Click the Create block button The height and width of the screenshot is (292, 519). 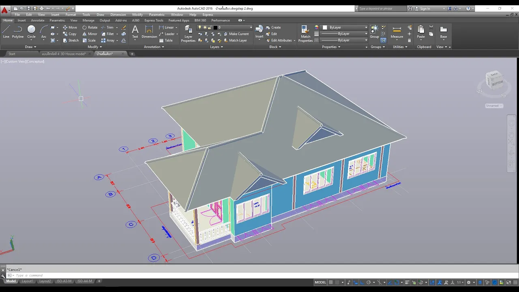273,28
